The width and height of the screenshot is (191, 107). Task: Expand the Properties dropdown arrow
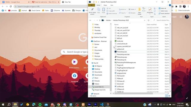(150, 14)
